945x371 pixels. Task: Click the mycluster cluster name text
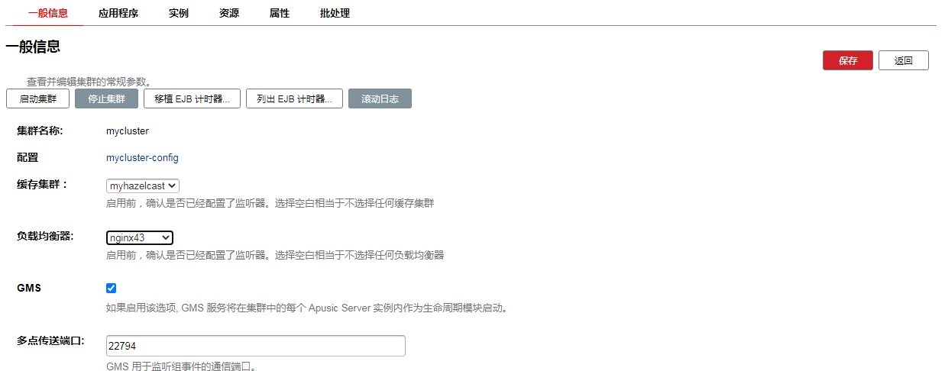pos(128,131)
